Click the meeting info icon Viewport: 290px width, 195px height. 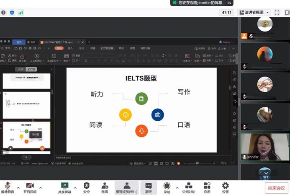[x=3, y=13]
